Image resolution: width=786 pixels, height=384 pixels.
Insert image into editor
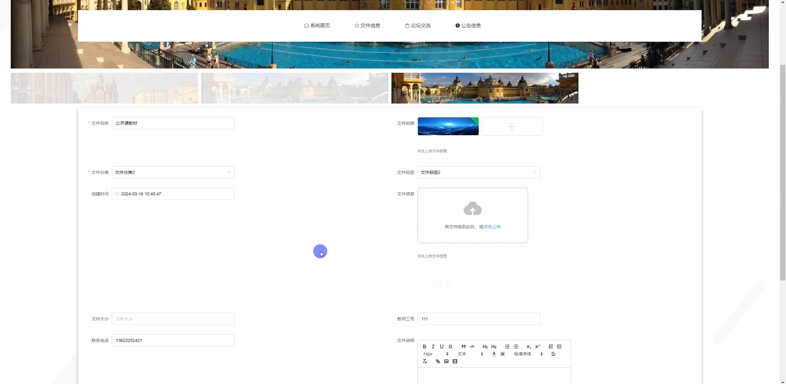pos(446,361)
